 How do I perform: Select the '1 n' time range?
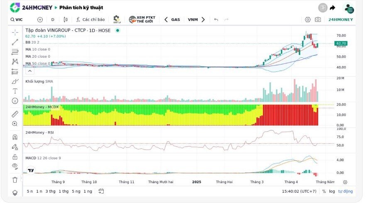[x=39, y=191]
